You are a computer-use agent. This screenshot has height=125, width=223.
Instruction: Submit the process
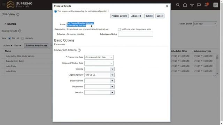[x=149, y=16]
